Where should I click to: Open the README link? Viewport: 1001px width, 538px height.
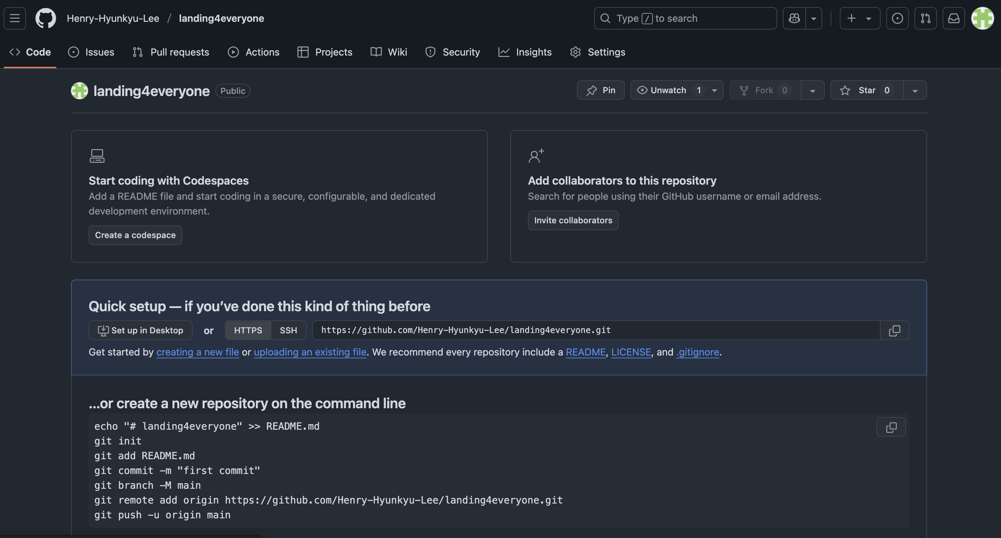(586, 352)
